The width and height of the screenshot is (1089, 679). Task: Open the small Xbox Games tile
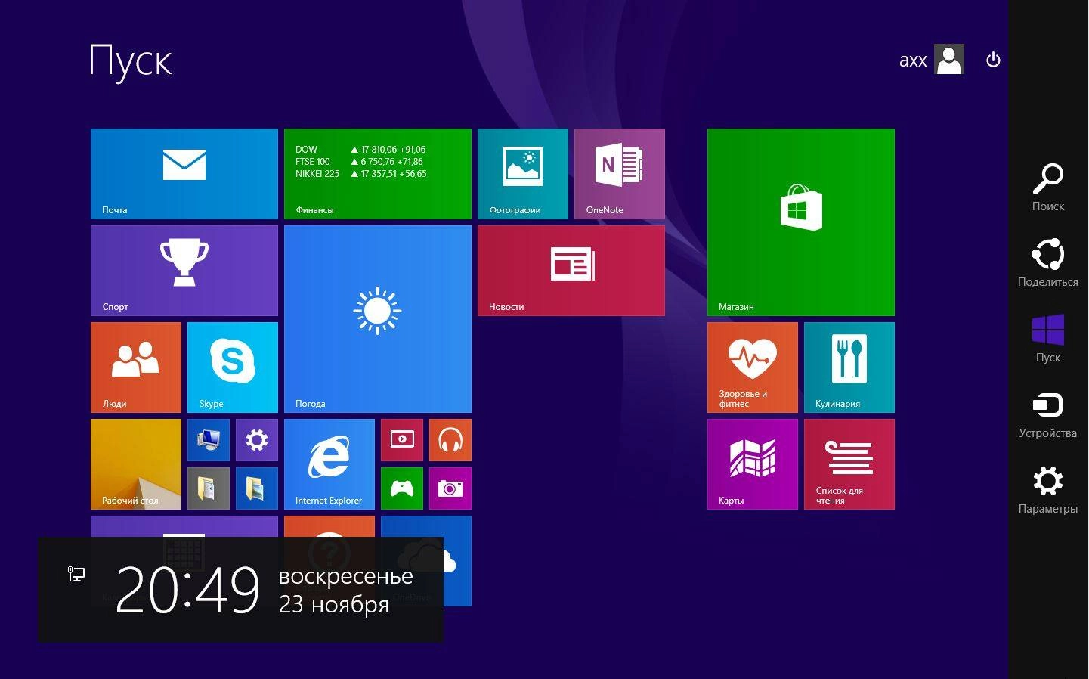tap(402, 488)
